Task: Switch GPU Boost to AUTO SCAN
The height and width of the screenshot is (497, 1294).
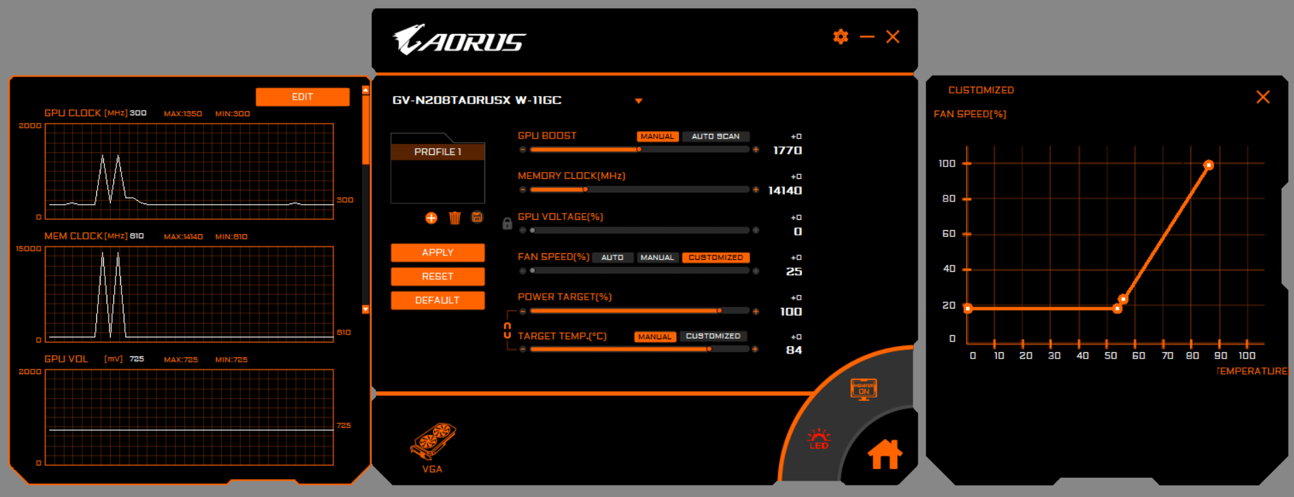Action: click(x=715, y=137)
